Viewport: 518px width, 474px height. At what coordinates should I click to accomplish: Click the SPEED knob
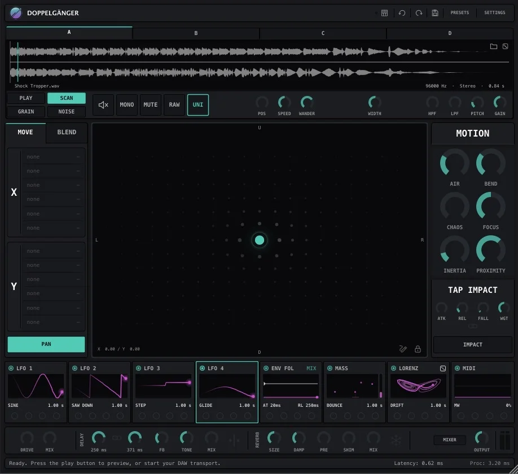coord(284,103)
